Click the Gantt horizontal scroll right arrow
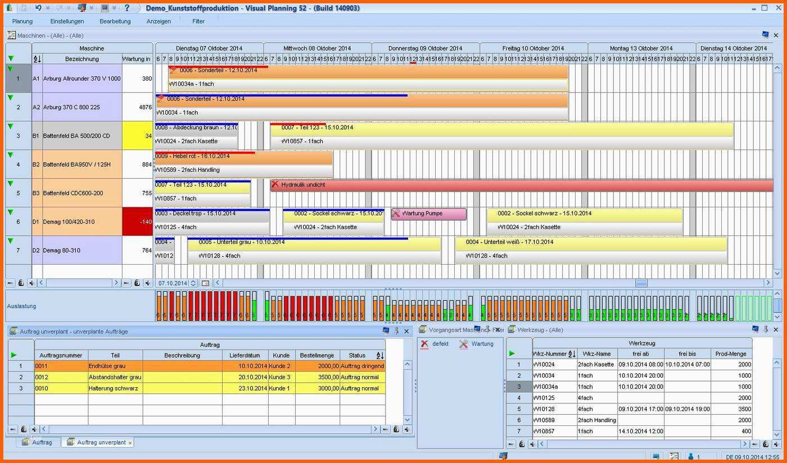This screenshot has height=463, width=787. [768, 283]
